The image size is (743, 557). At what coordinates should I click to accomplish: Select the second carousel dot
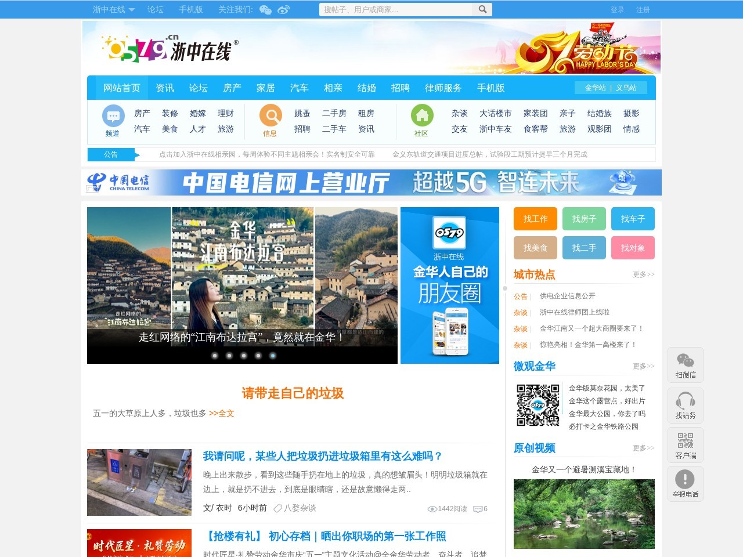[x=229, y=356]
